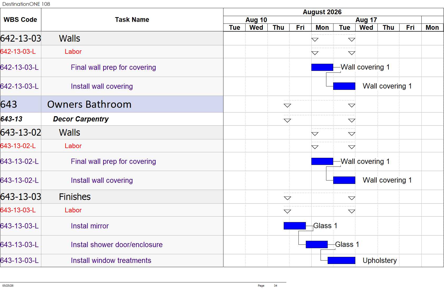Click the 642-13-03 Walls summary start marker
The image size is (444, 289).
(x=315, y=40)
